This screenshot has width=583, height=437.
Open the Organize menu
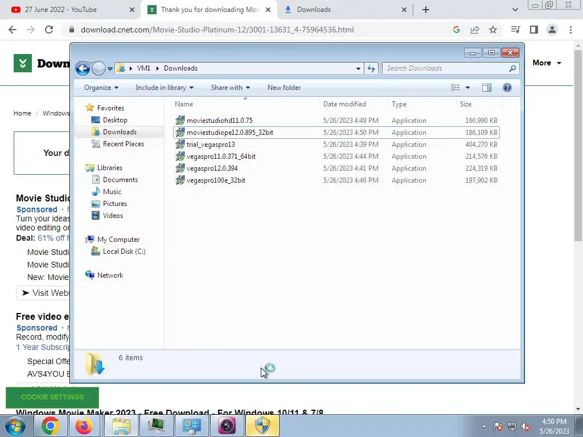pyautogui.click(x=101, y=88)
